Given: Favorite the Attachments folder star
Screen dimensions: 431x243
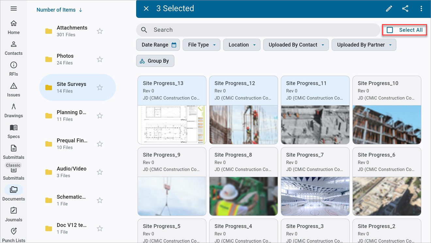Looking at the screenshot, I should click(x=100, y=31).
